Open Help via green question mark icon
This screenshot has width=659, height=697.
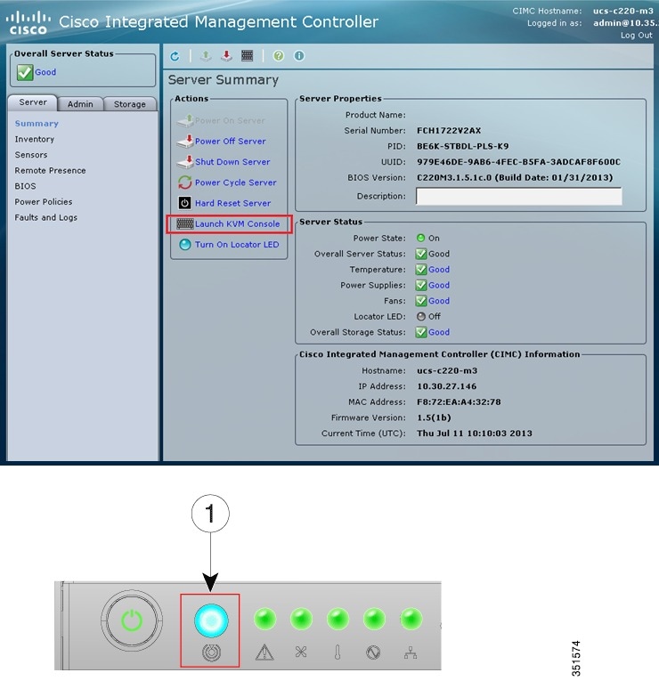[x=279, y=55]
